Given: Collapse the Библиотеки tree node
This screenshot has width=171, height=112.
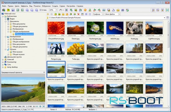Looking at the screenshot, I should click(3, 16).
